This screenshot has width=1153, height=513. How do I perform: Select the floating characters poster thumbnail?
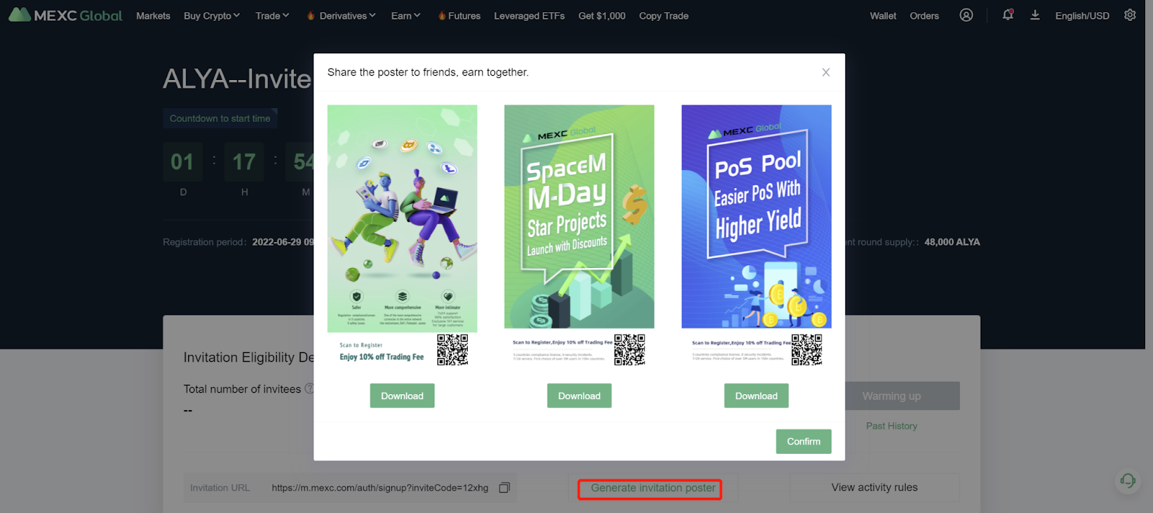402,236
